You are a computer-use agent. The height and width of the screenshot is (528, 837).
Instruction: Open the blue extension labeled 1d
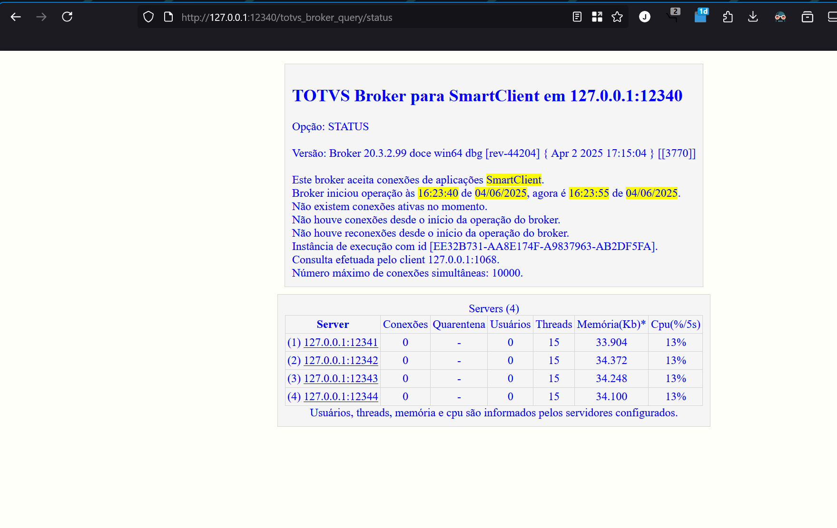click(x=701, y=15)
